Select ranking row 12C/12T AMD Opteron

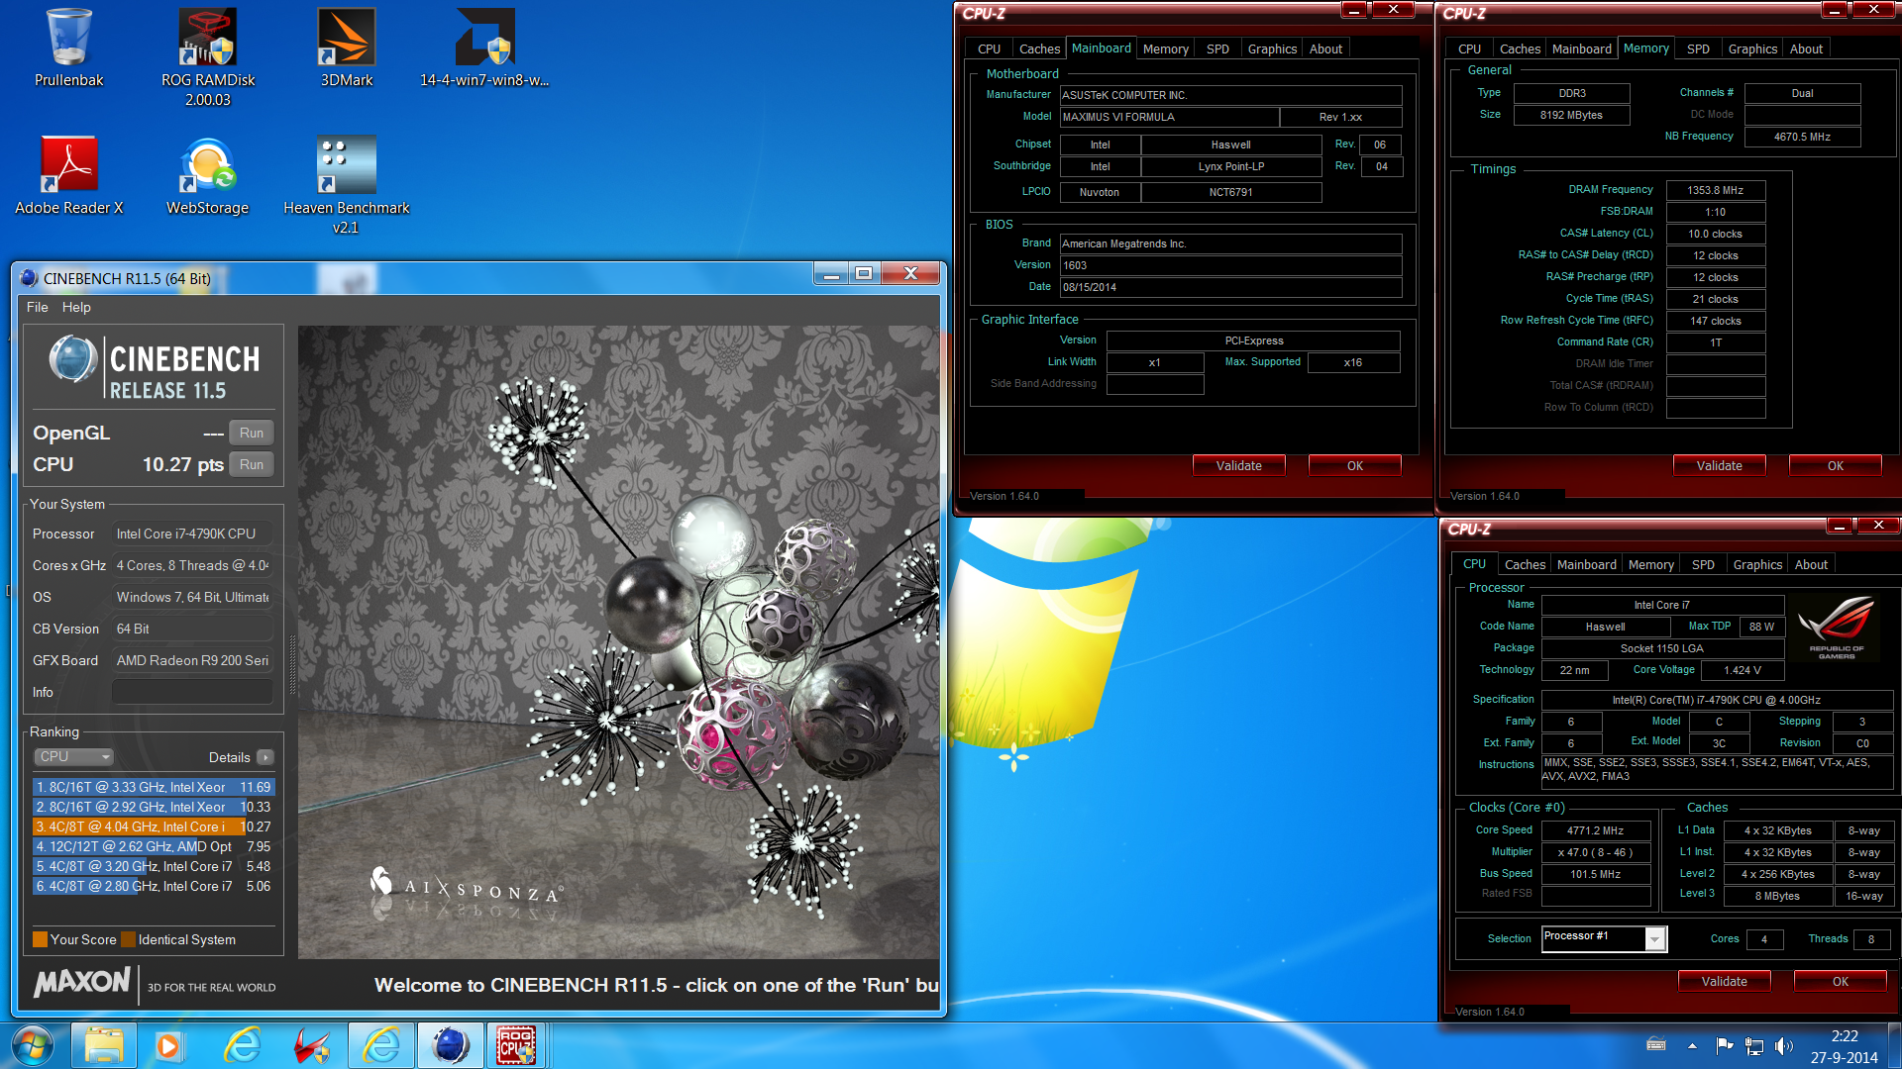tap(154, 846)
